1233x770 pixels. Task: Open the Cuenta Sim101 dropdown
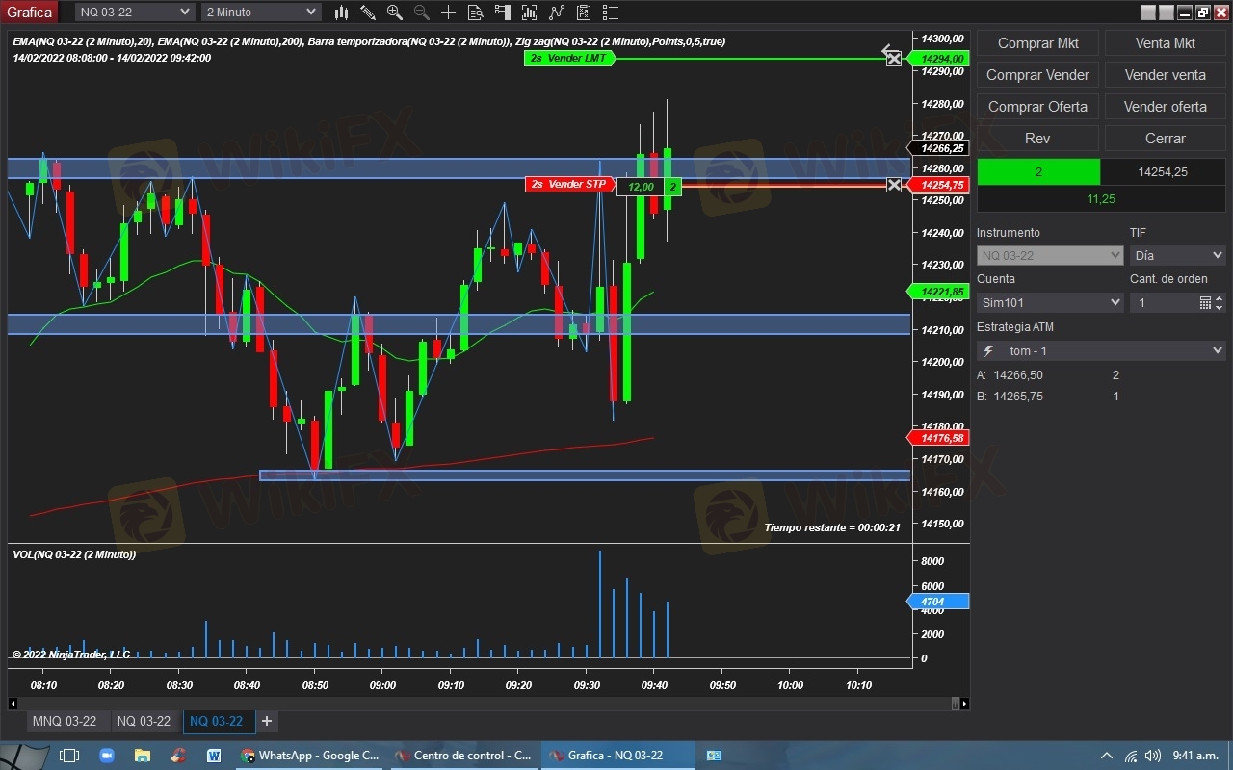pos(1050,302)
